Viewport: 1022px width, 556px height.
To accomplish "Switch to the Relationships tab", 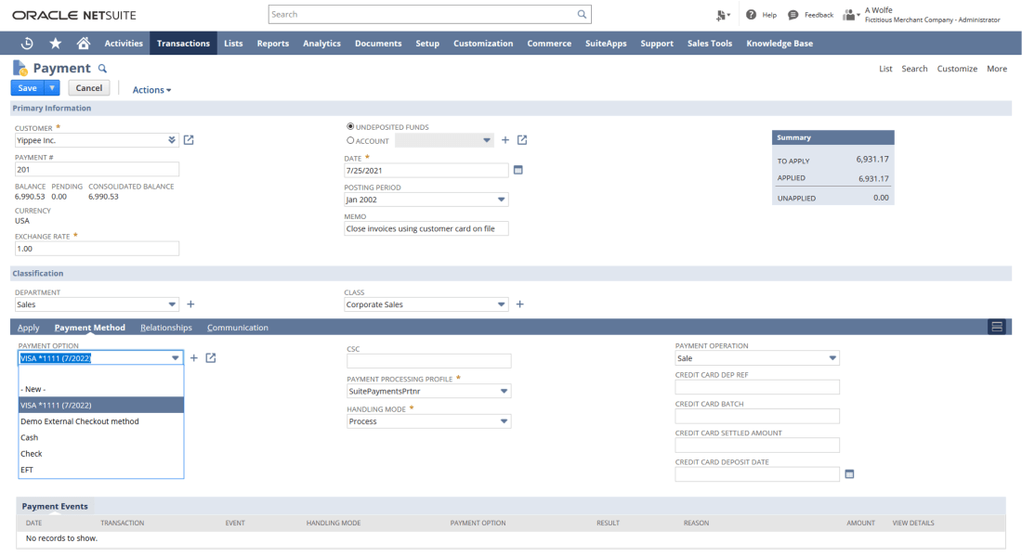I will pyautogui.click(x=166, y=328).
